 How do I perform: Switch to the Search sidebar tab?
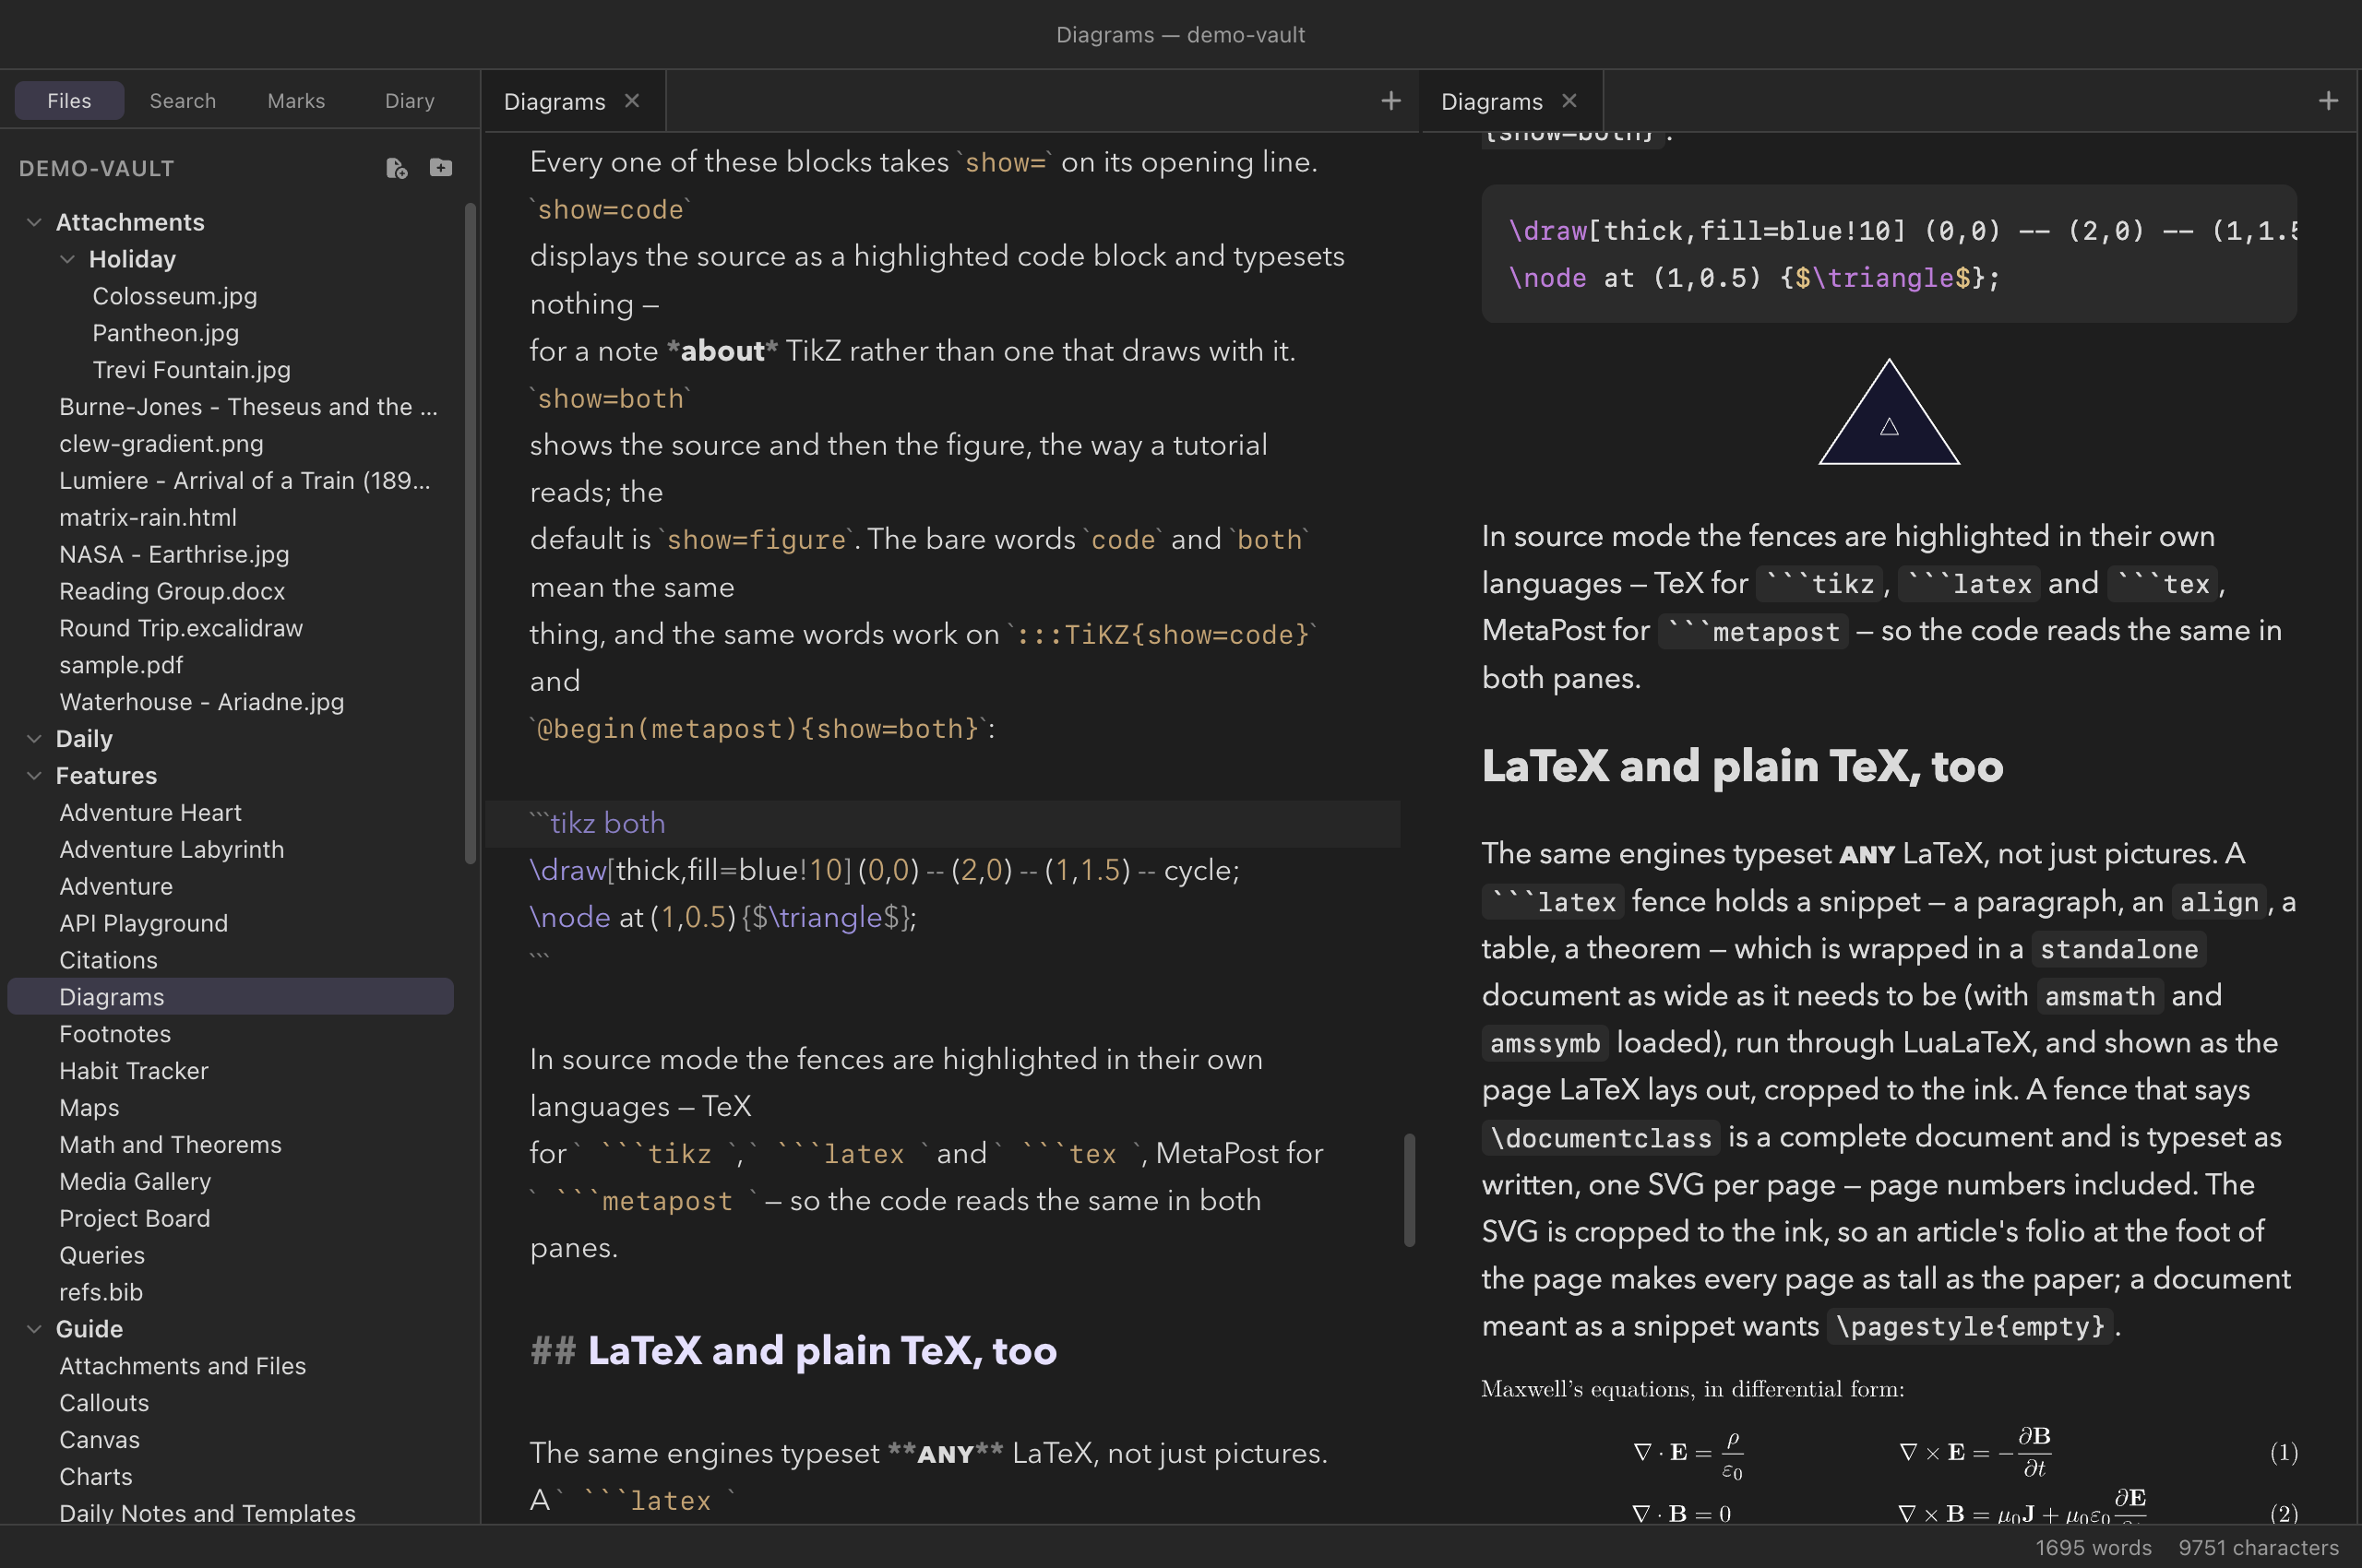point(183,101)
